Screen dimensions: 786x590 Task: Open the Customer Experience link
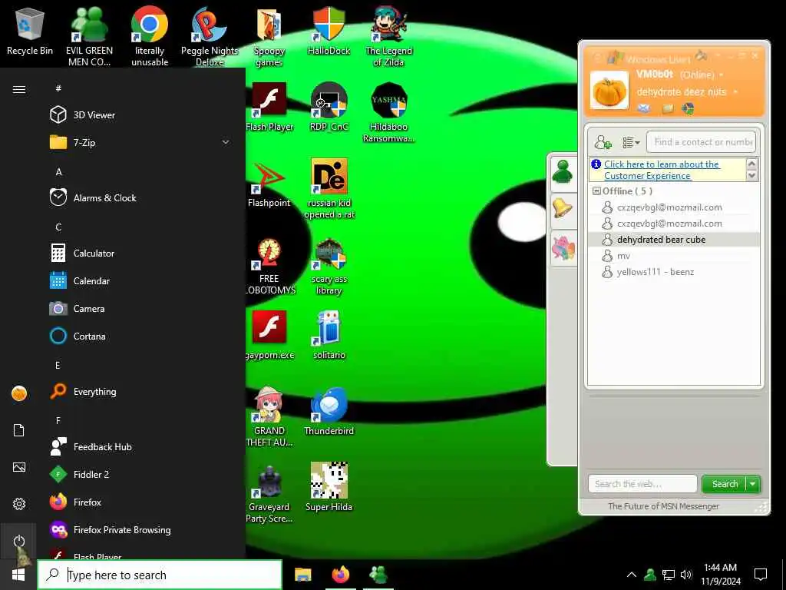click(x=661, y=170)
